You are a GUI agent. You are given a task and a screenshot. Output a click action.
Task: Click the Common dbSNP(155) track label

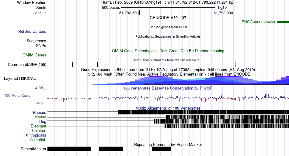coord(27,64)
